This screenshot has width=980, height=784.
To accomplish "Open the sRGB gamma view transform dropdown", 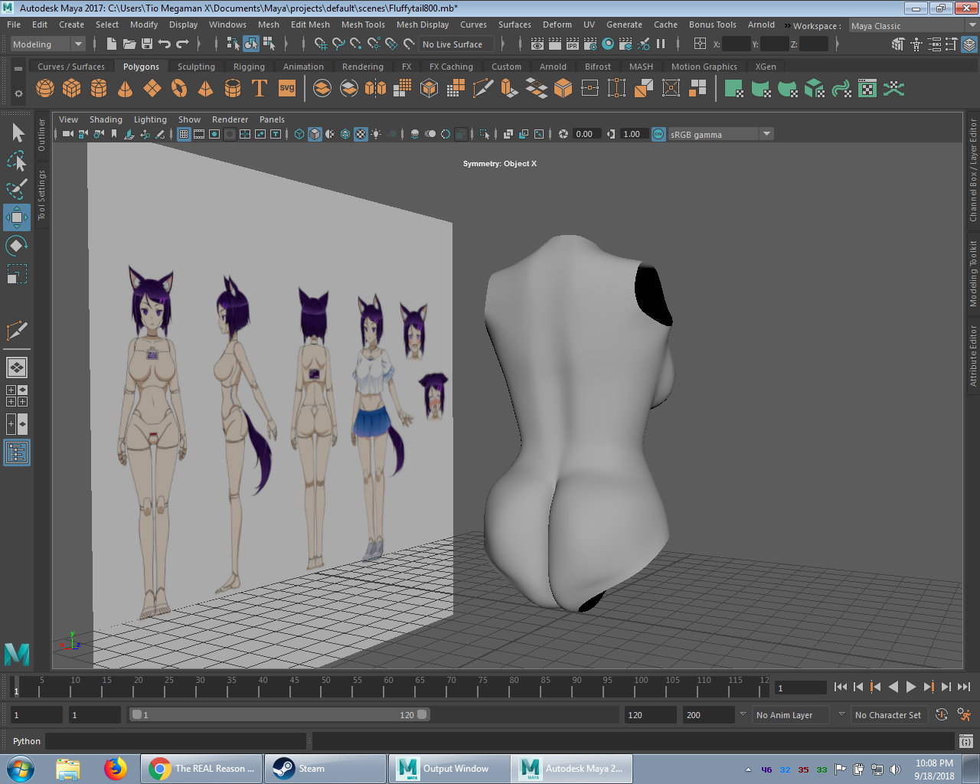I will (x=720, y=134).
